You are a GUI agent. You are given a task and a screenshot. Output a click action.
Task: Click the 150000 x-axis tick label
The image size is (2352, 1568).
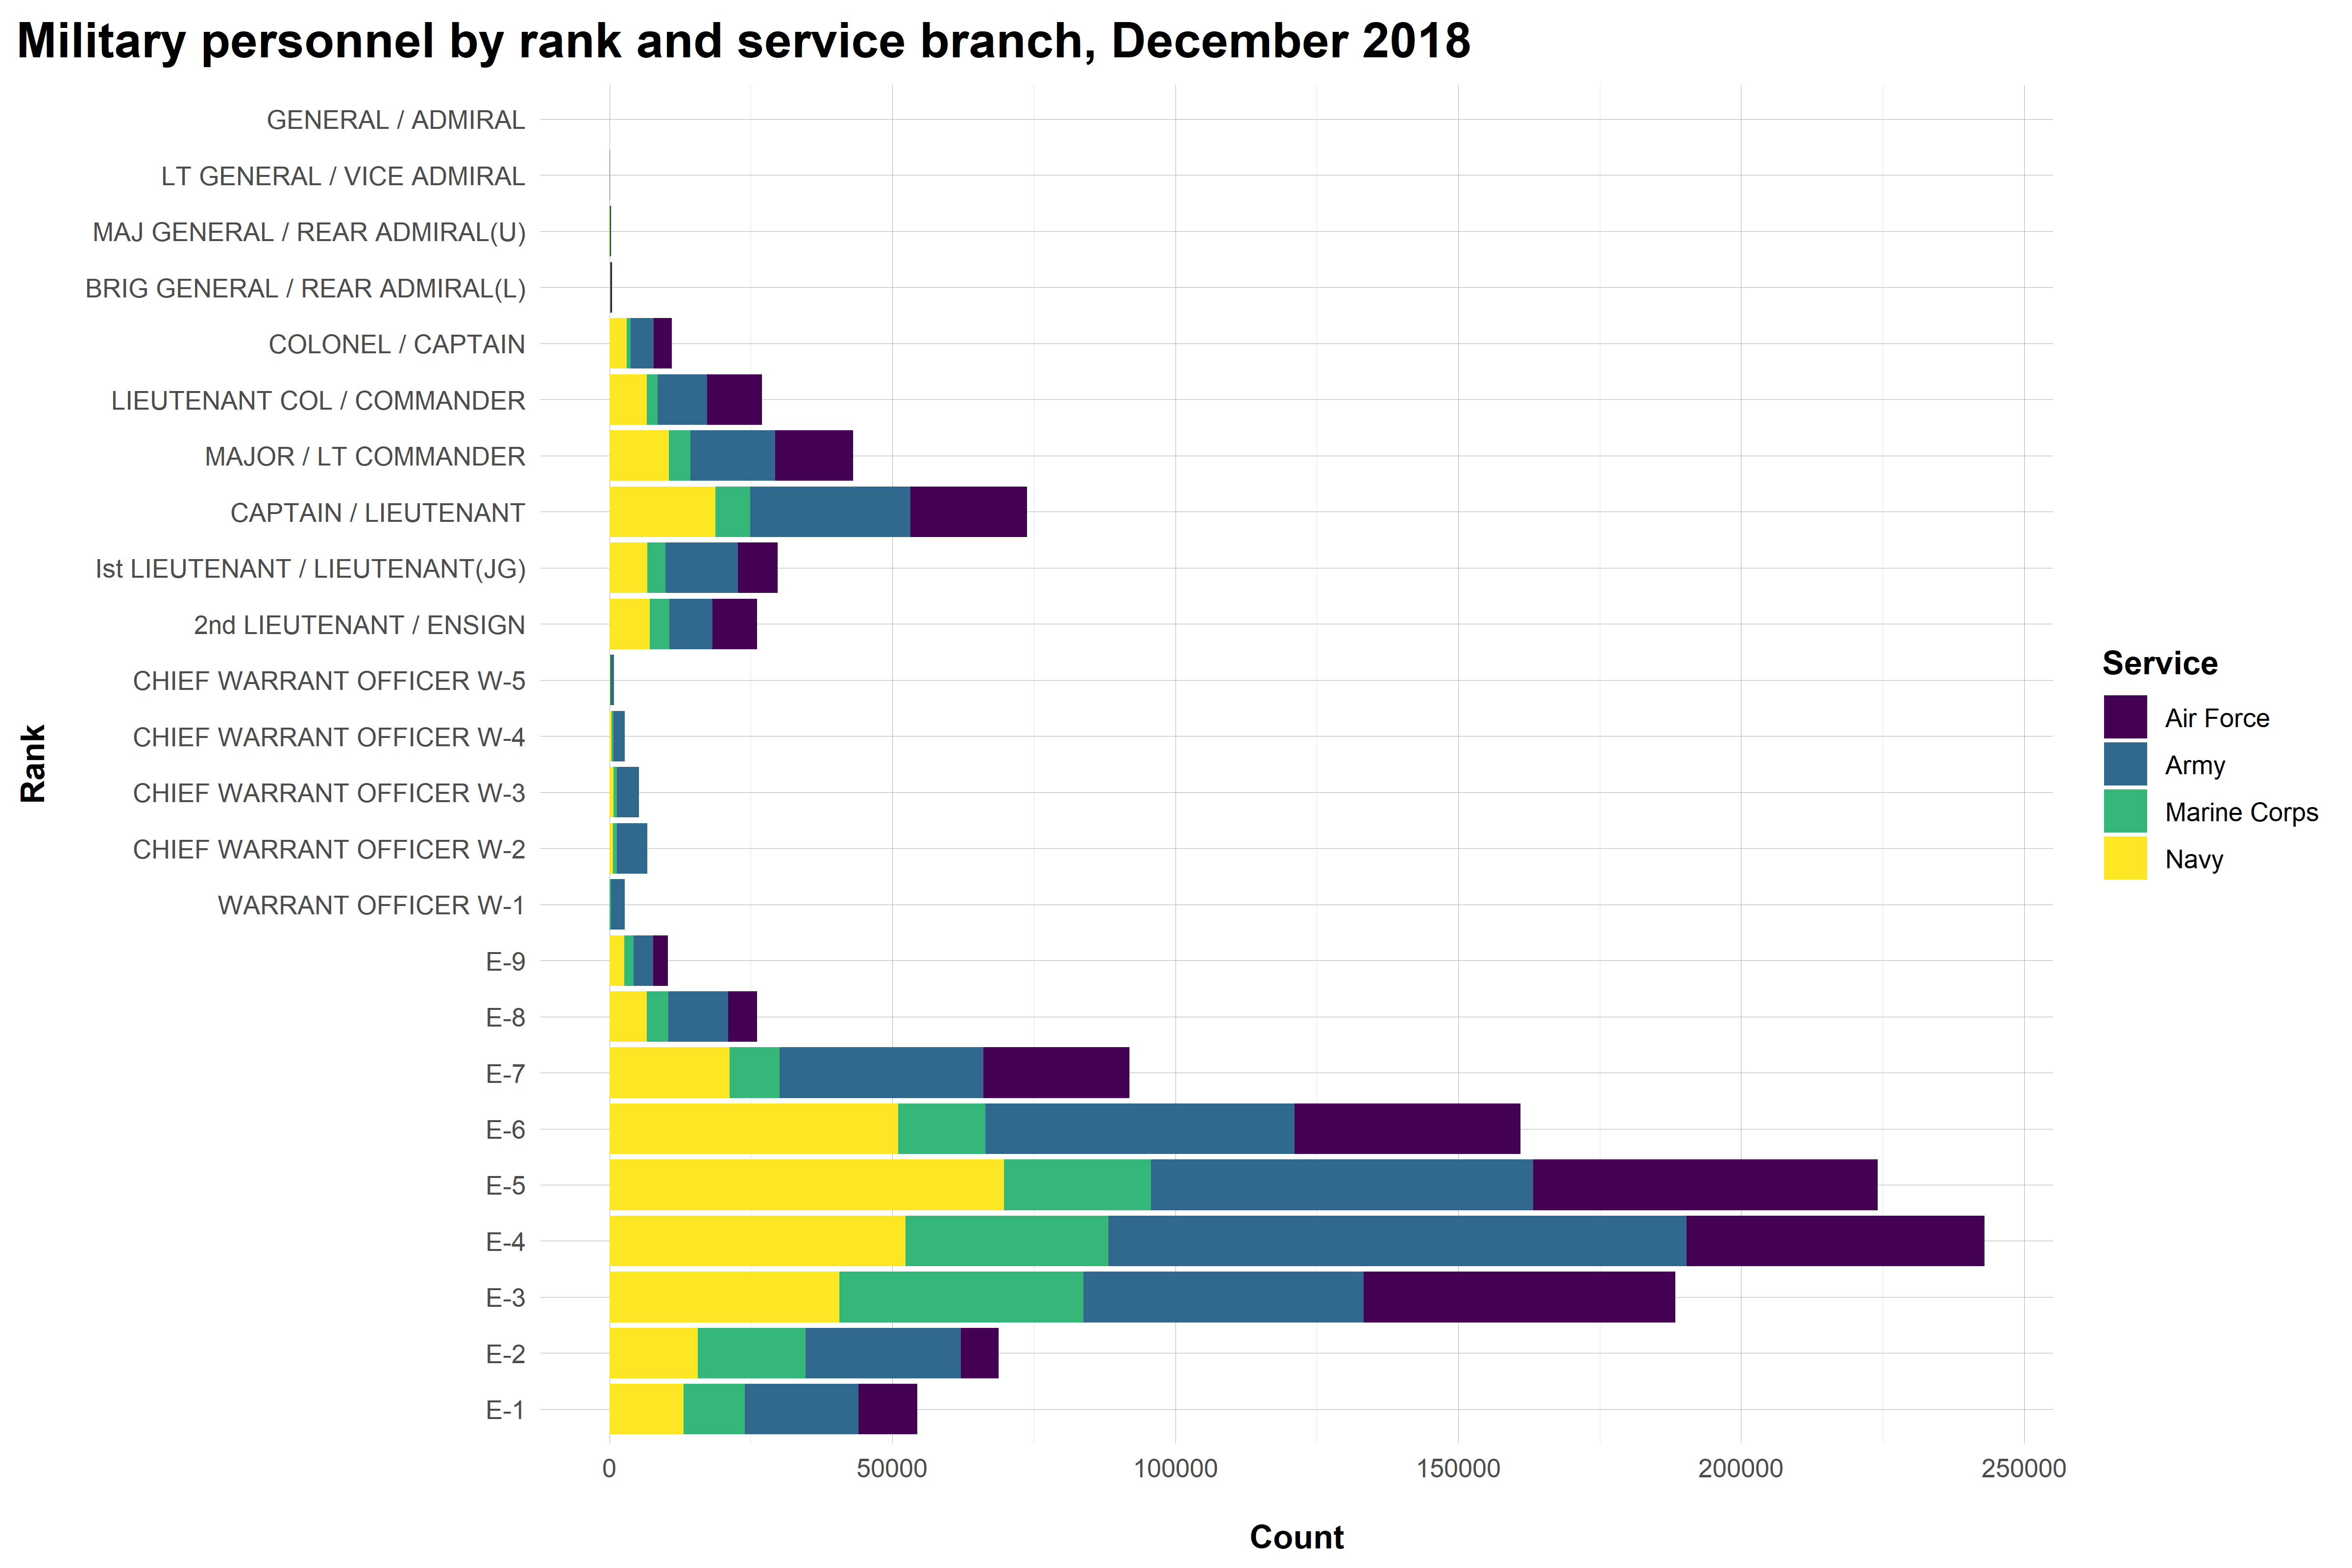1458,1469
